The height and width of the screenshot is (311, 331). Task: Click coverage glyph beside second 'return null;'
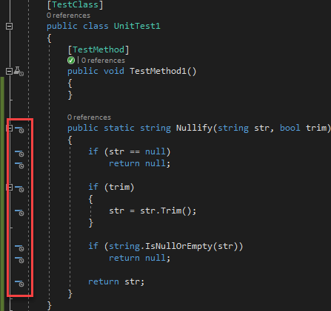tap(19, 259)
